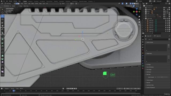Switch to the UV Editing workspace tab
Image resolution: width=171 pixels, height=96 pixels.
[x=42, y=2]
